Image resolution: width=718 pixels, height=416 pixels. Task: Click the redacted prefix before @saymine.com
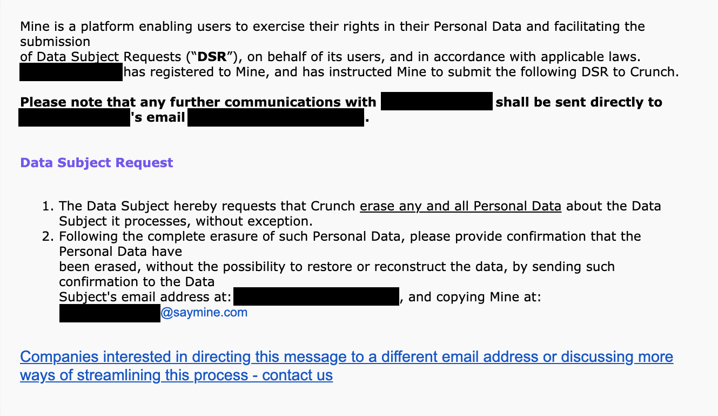(x=110, y=313)
